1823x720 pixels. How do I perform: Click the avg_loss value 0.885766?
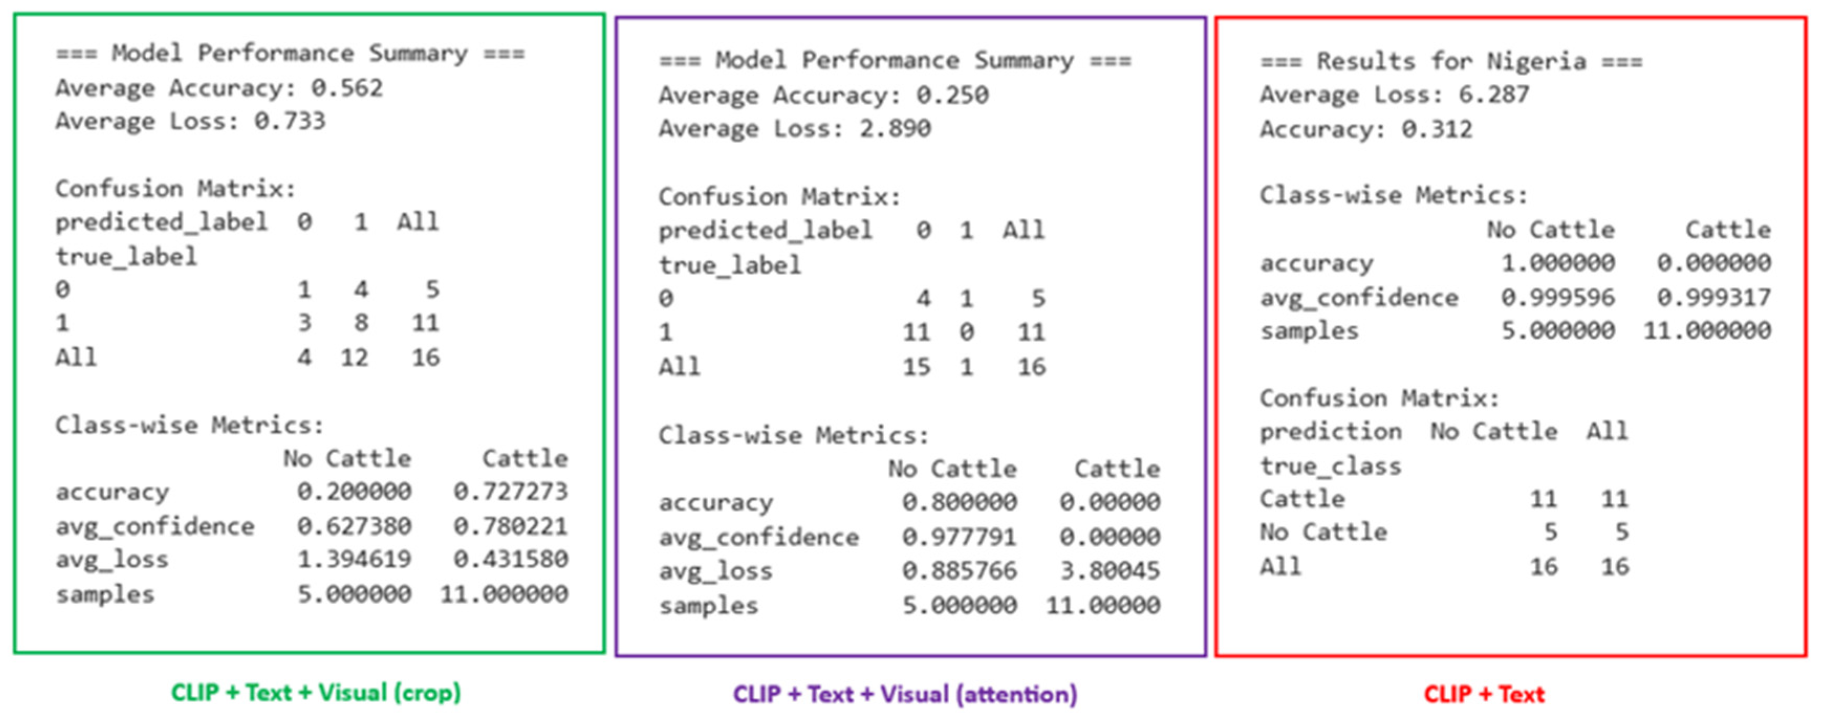tap(959, 570)
